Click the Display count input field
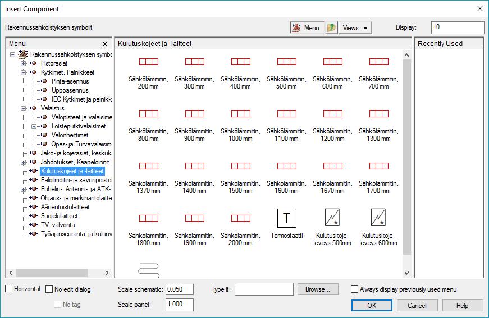Viewport: 489px width, 318px height. [x=458, y=27]
